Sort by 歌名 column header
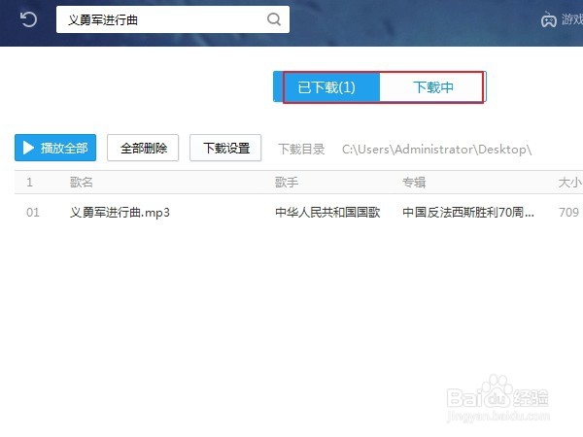The height and width of the screenshot is (437, 583). [82, 183]
